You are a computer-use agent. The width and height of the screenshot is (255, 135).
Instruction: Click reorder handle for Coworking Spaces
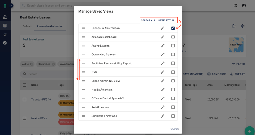click(83, 54)
